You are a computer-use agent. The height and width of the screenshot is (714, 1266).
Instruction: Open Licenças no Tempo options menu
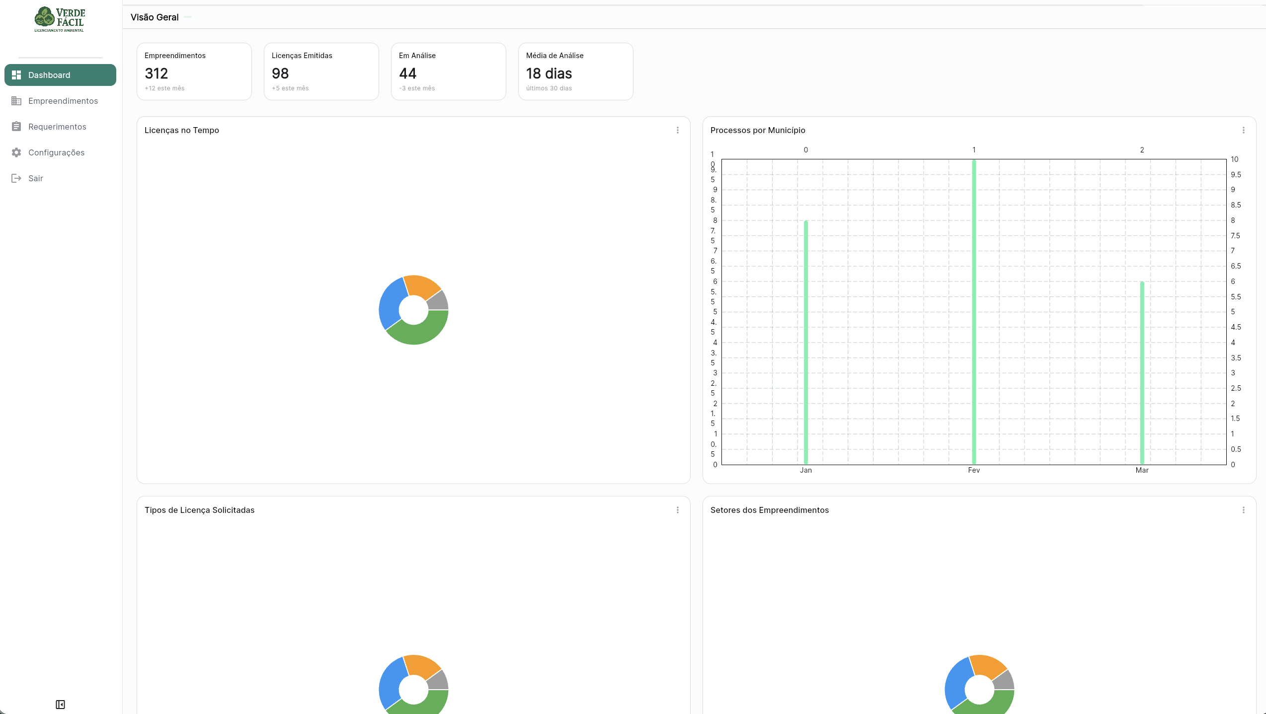tap(677, 130)
